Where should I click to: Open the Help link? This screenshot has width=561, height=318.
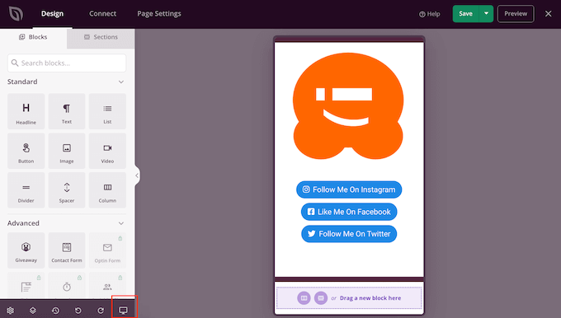coord(429,14)
